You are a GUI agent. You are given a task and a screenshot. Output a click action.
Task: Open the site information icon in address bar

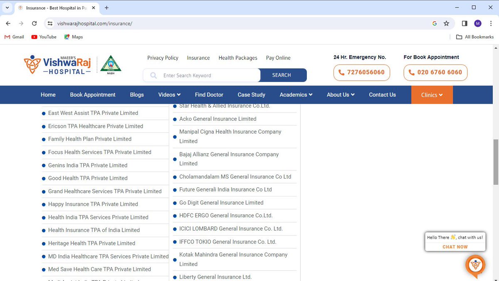(x=50, y=23)
